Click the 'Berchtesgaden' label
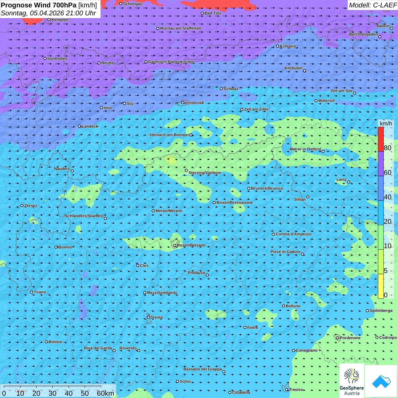 tap(364, 34)
